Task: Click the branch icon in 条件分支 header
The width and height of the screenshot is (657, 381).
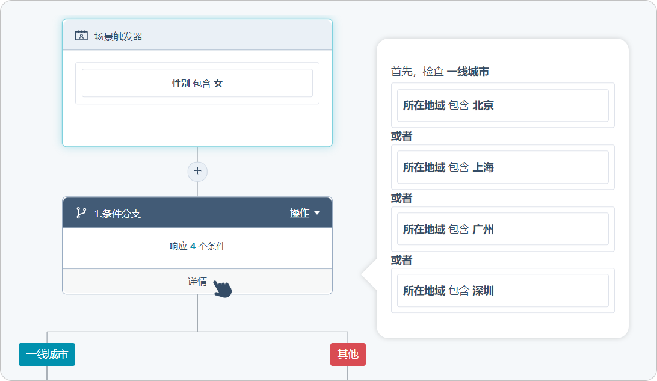Action: coord(81,213)
